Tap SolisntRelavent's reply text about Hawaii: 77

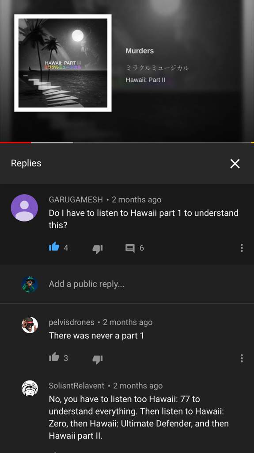(139, 417)
